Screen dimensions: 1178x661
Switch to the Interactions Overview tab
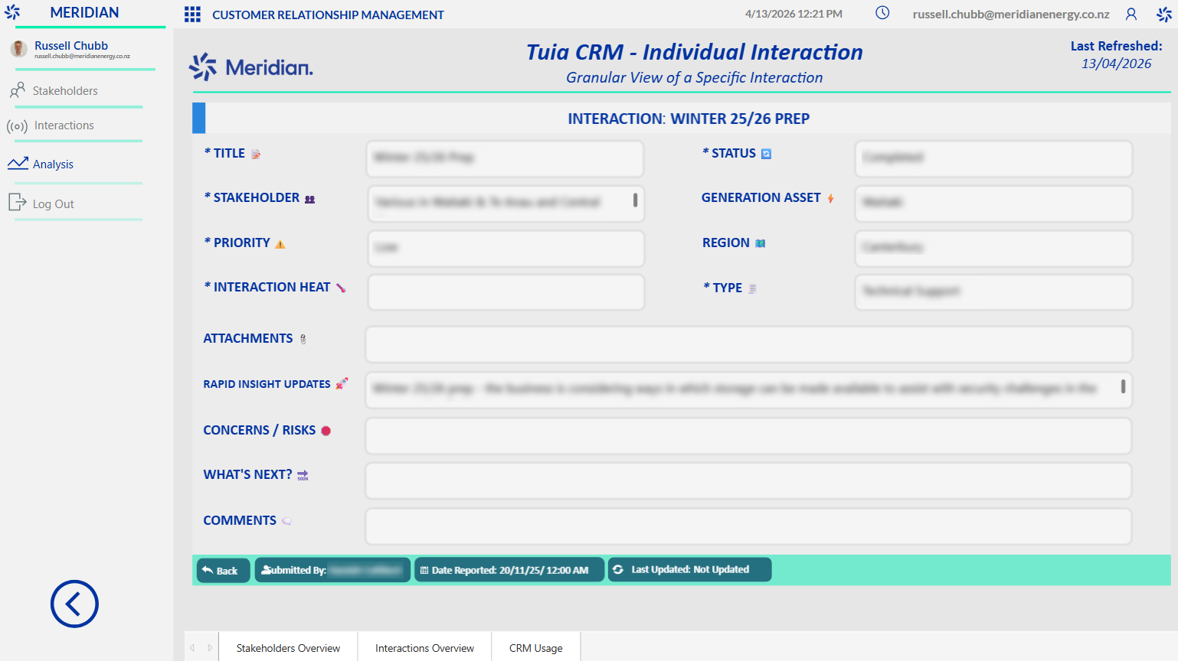[x=424, y=648]
